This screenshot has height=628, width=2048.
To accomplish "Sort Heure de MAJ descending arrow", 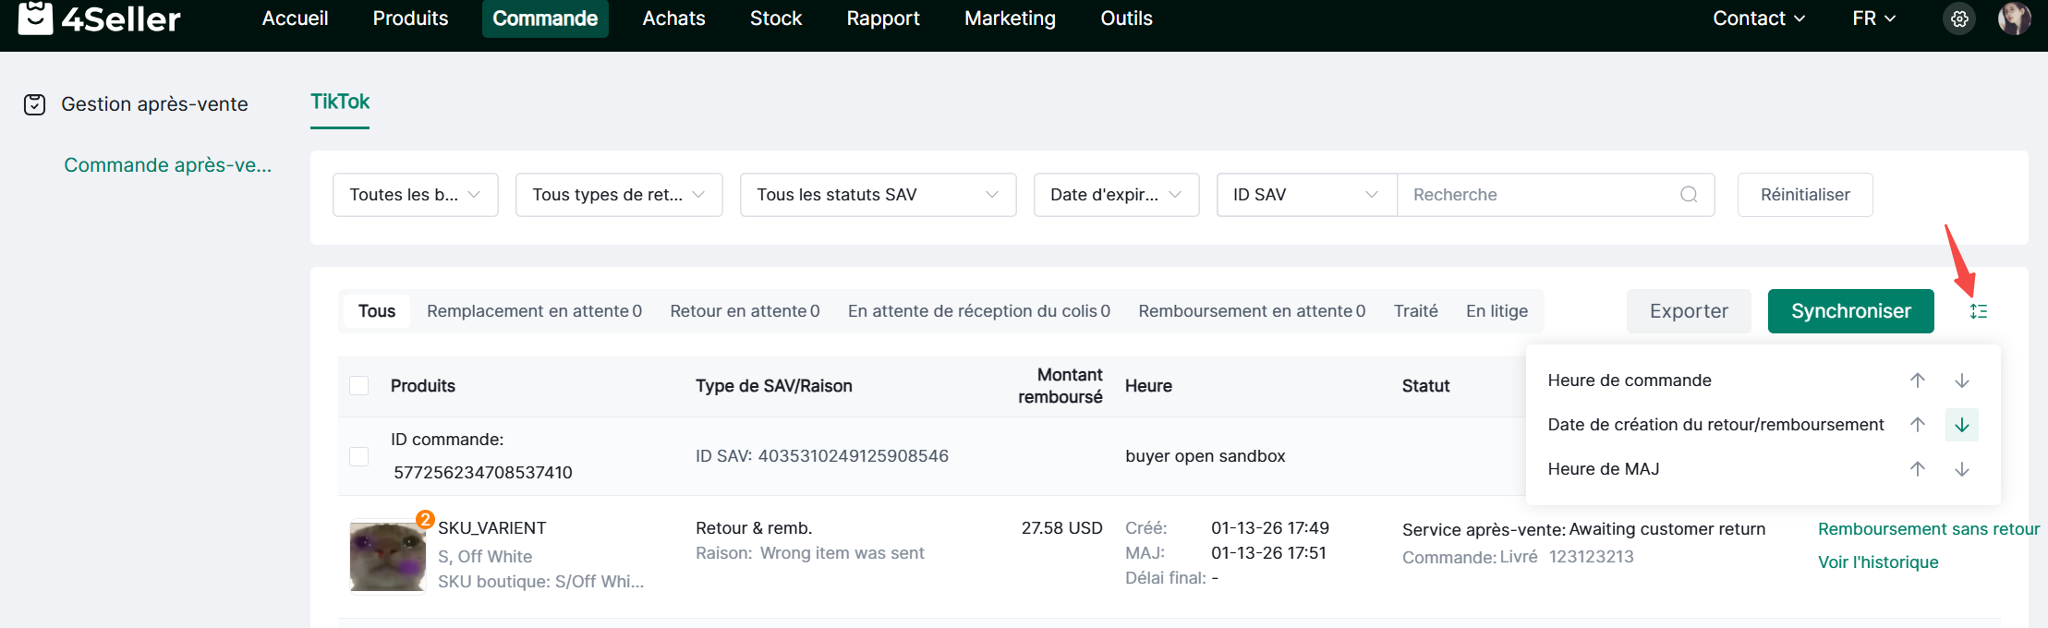I will click(1962, 469).
